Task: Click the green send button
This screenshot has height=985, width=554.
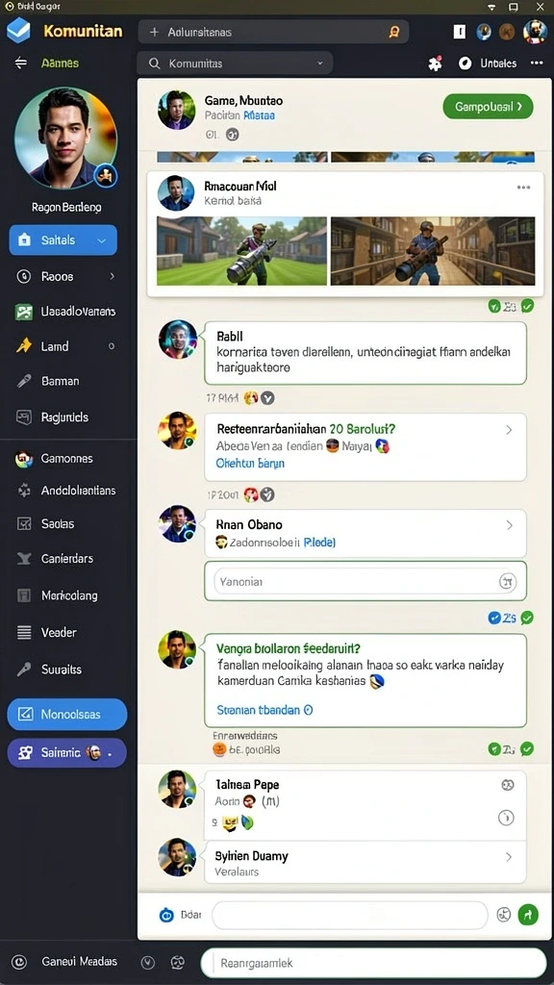Action: coord(528,916)
